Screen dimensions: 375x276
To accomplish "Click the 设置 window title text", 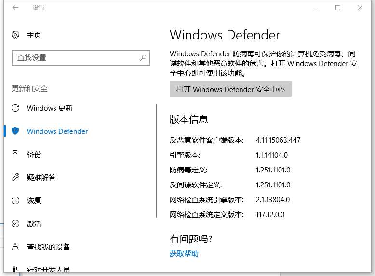I will [39, 8].
